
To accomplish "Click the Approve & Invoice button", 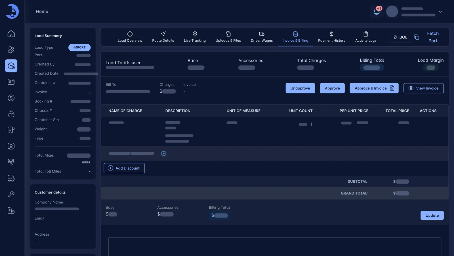I will click(x=374, y=88).
